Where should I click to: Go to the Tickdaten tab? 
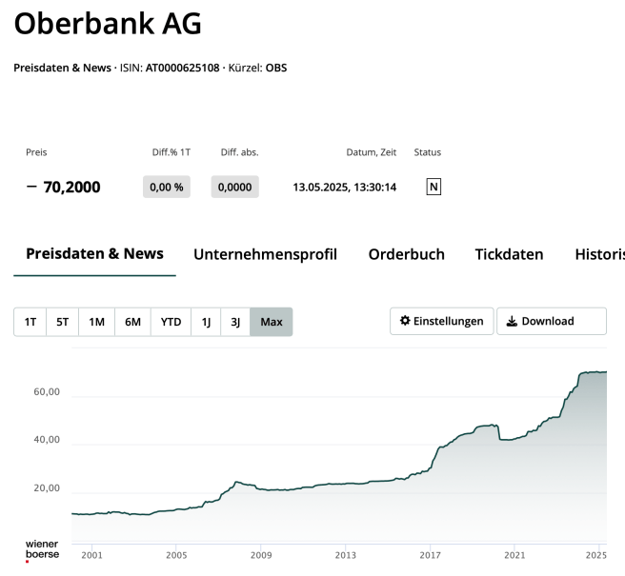point(509,255)
